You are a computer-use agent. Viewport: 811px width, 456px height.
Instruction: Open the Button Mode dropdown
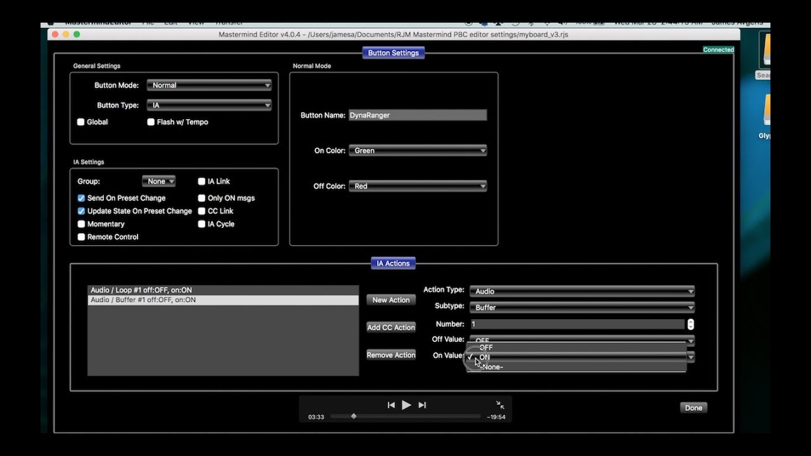click(x=209, y=85)
